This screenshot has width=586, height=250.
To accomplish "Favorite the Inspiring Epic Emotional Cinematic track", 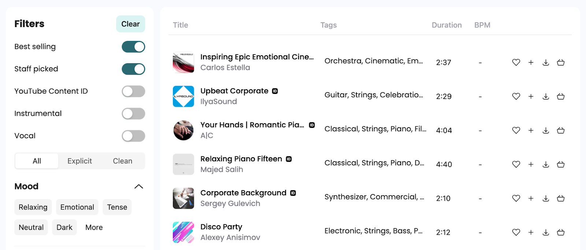I will pos(516,62).
